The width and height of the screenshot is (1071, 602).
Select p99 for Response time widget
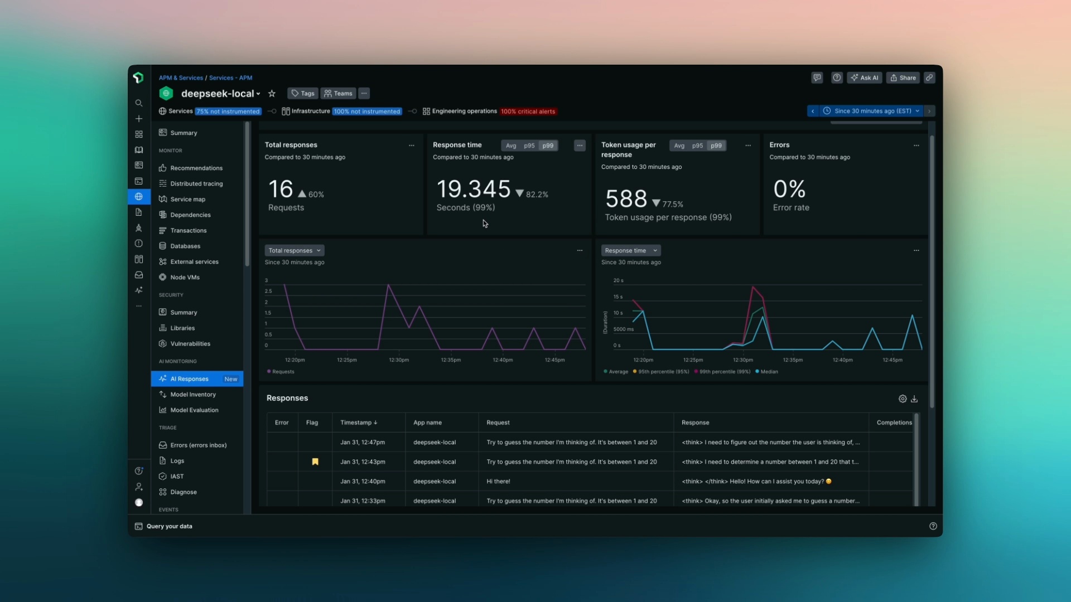tap(548, 145)
